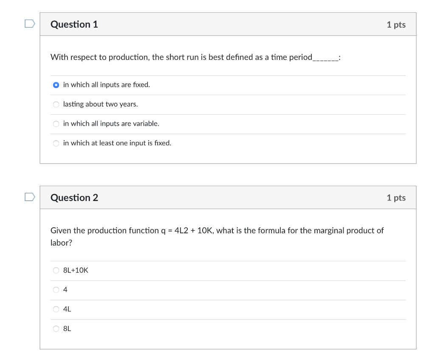Select 'in which all inputs are fixed' radio

coord(56,85)
